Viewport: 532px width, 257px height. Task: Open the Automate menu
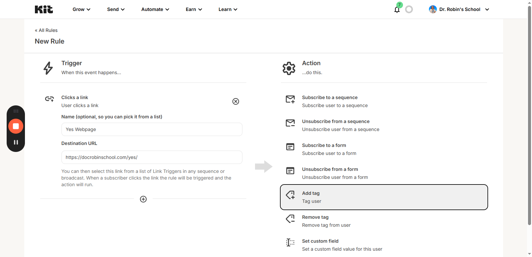point(155,9)
